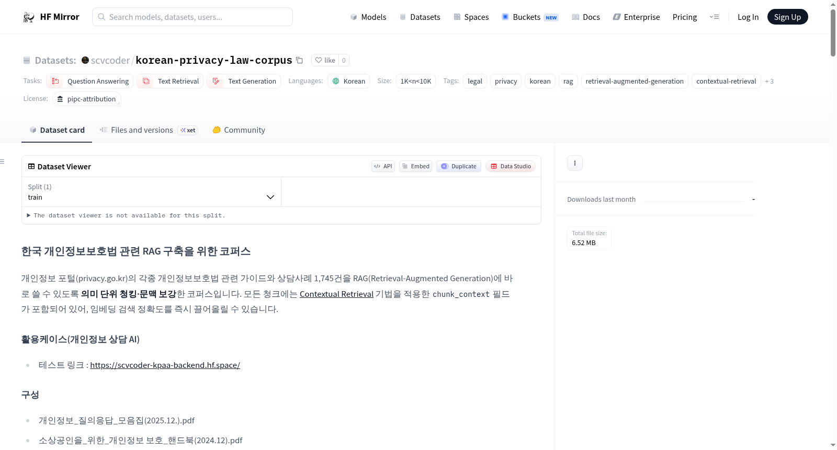
Task: Click the legal tag
Action: pyautogui.click(x=475, y=81)
